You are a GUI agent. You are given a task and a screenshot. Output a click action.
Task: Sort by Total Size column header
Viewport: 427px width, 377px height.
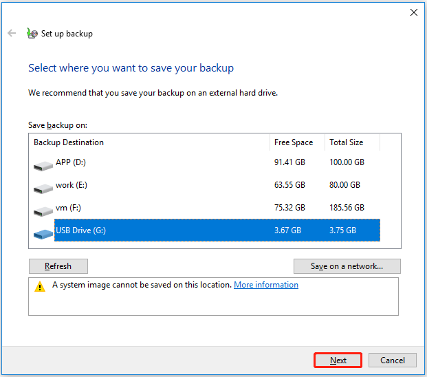351,142
